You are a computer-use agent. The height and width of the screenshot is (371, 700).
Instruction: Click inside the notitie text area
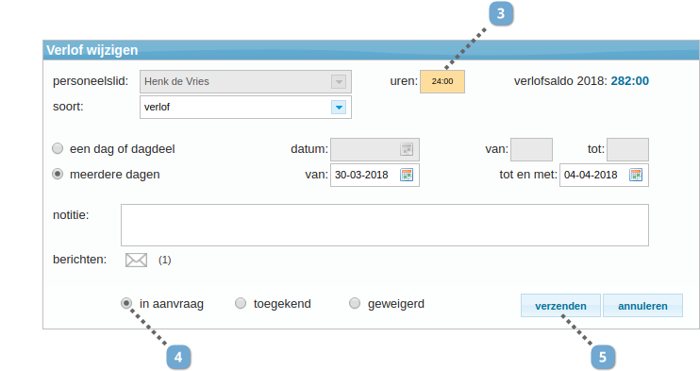point(385,226)
